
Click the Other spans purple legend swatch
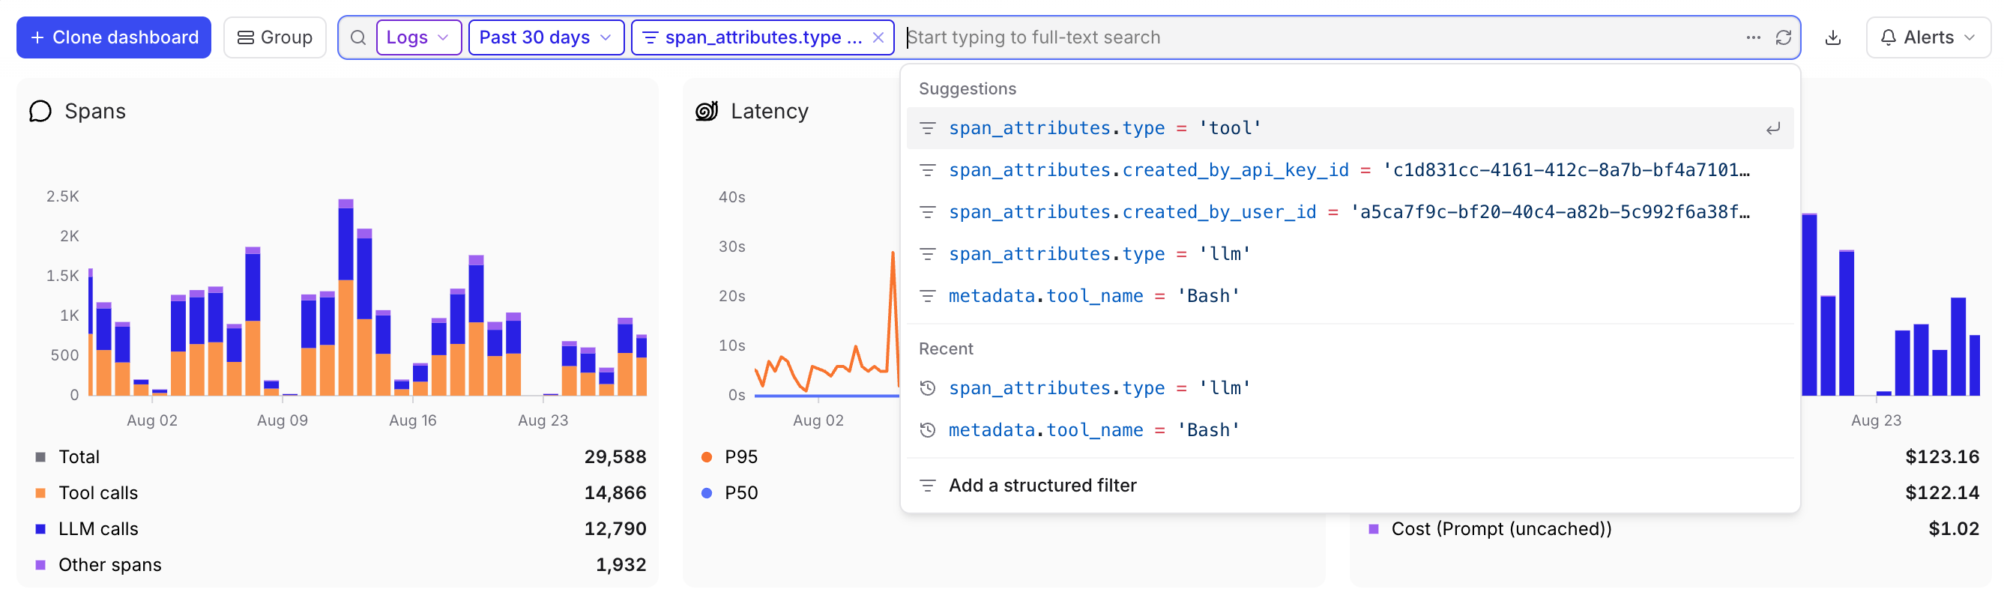pyautogui.click(x=40, y=564)
